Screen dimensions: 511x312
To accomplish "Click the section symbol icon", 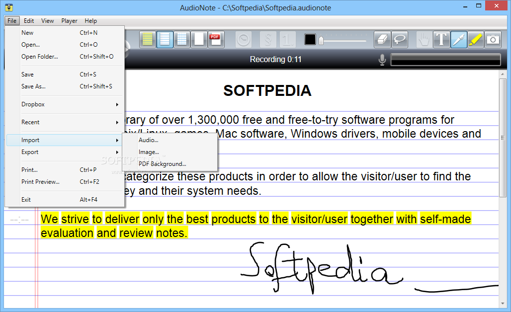I will pos(268,40).
